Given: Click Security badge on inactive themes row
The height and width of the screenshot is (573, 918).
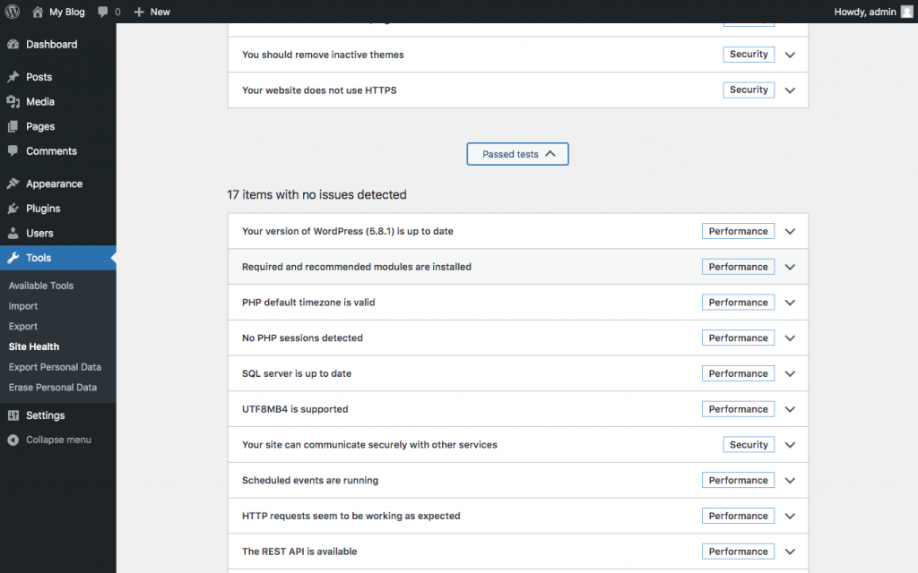Looking at the screenshot, I should tap(749, 55).
